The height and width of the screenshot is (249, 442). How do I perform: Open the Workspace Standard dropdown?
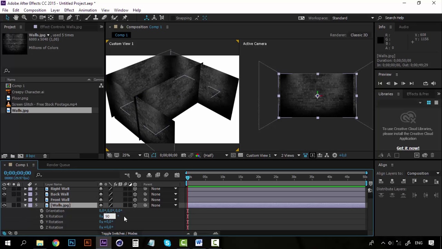[353, 18]
